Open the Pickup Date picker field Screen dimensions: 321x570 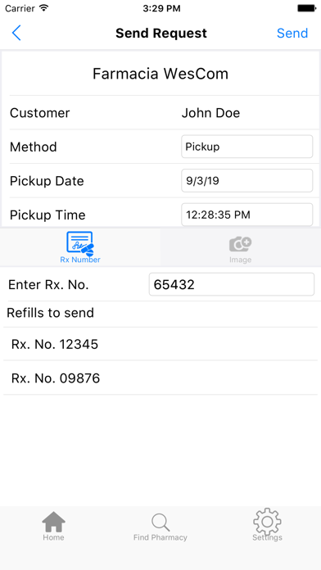246,181
